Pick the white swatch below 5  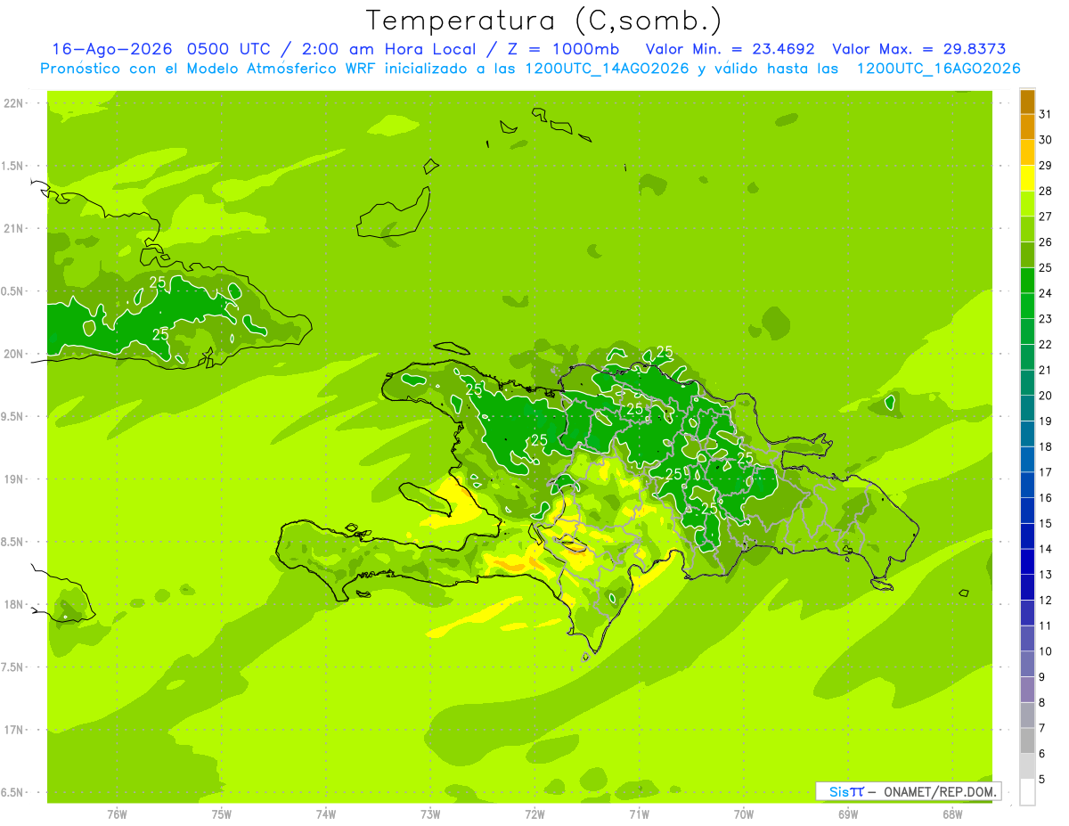coord(1027,791)
